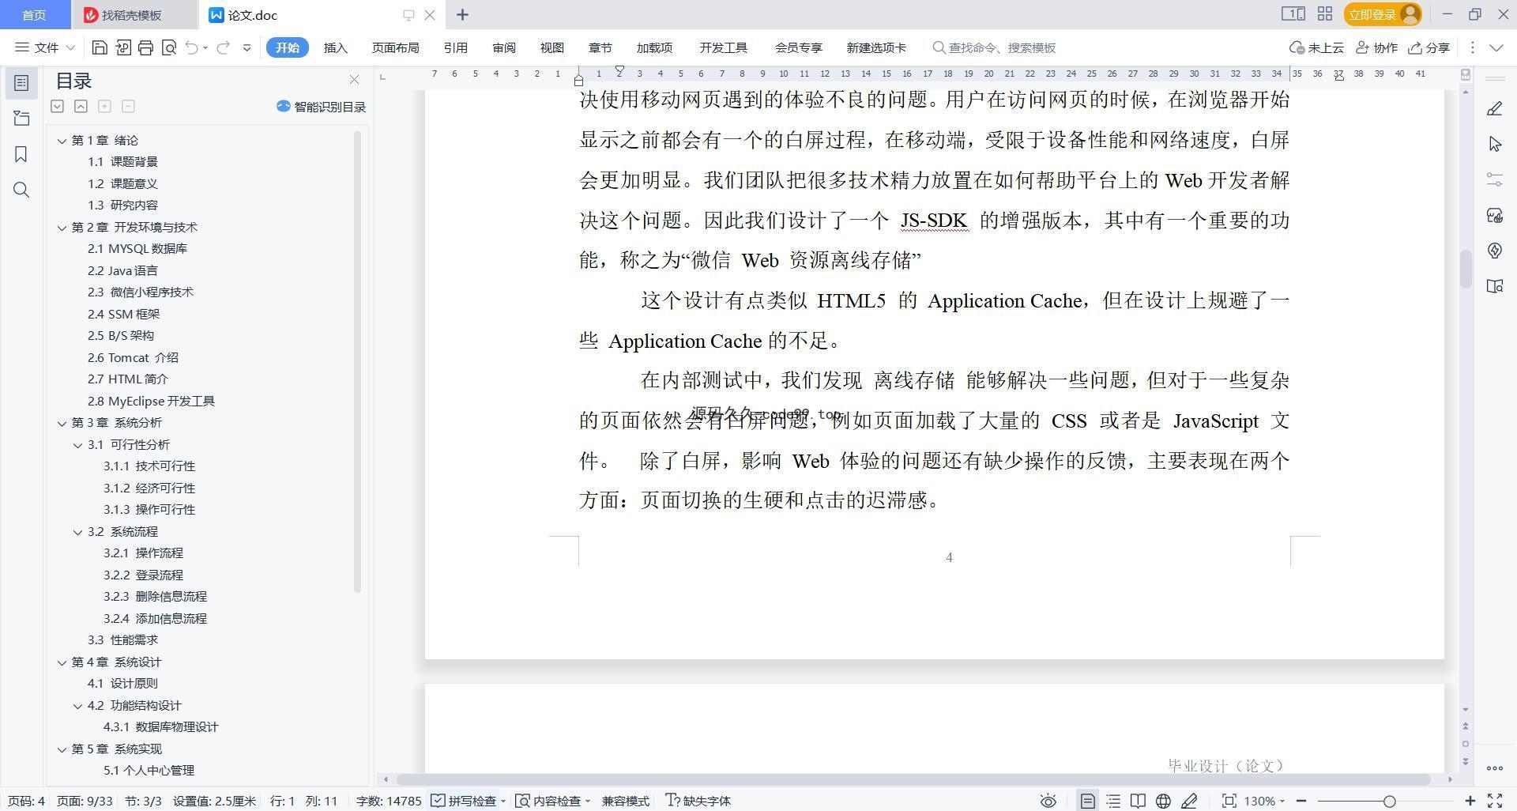
Task: Open the 130% zoom level dropdown
Action: tap(1264, 801)
